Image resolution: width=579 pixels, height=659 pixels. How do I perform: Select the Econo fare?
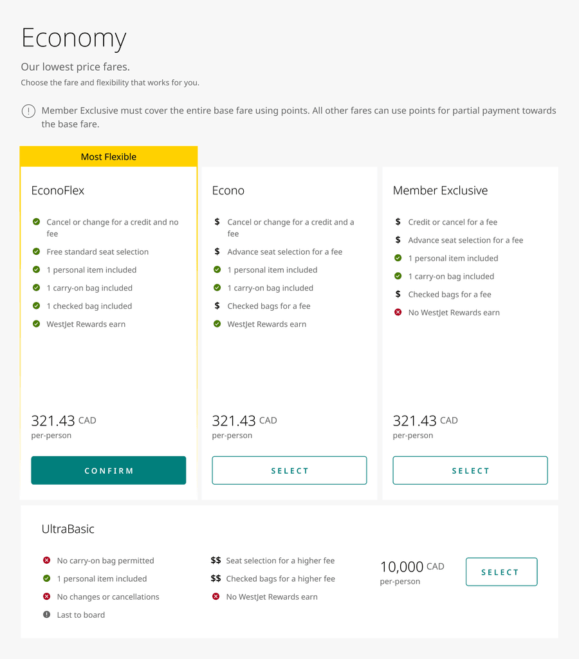[289, 470]
